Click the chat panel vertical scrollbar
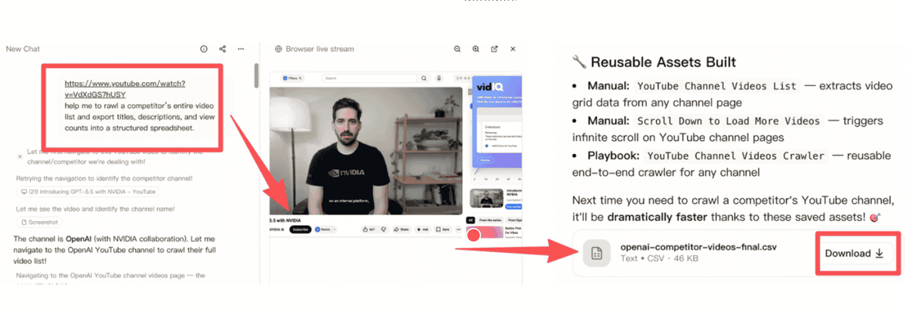906x310 pixels. coord(256,75)
